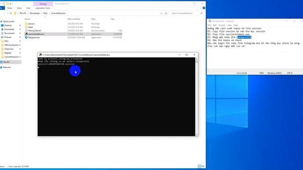
Task: Open Notepad File menu
Action: tap(209, 25)
